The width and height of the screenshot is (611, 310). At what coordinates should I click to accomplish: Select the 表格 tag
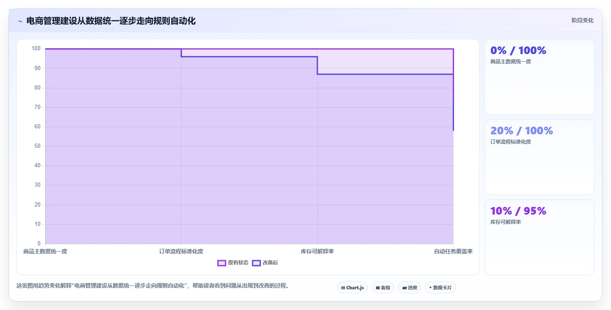pos(383,288)
